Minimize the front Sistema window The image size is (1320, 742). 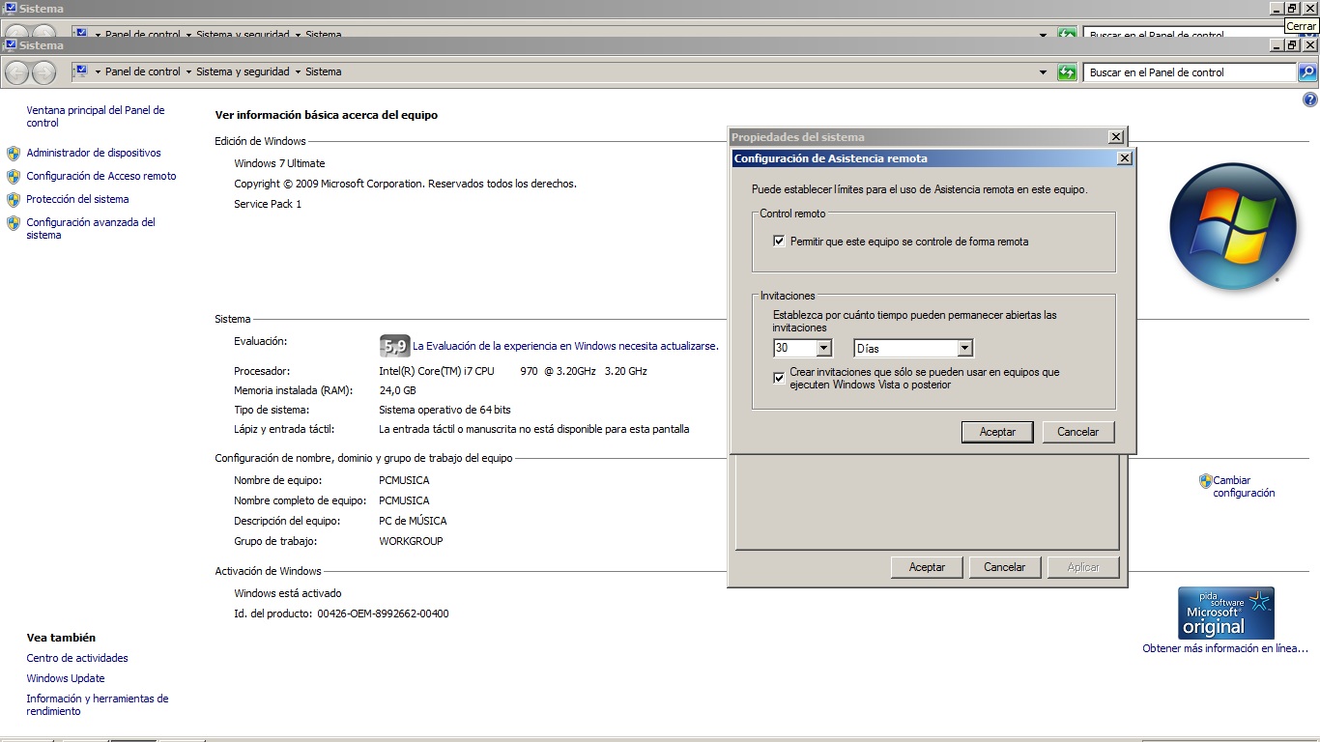1277,44
